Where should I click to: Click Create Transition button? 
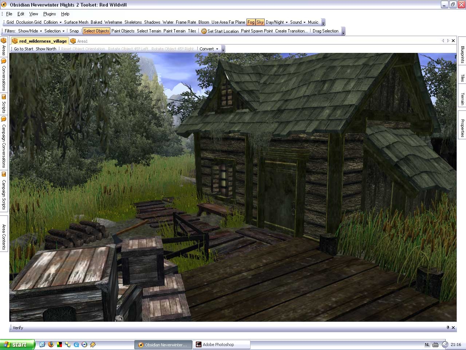click(x=291, y=31)
